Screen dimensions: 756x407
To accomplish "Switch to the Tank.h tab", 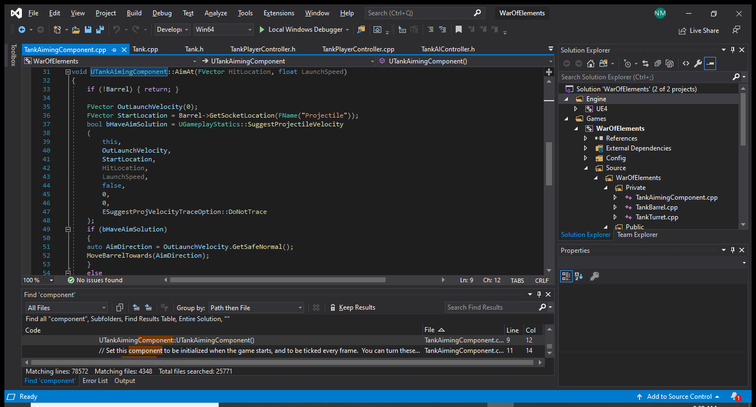I will click(194, 49).
